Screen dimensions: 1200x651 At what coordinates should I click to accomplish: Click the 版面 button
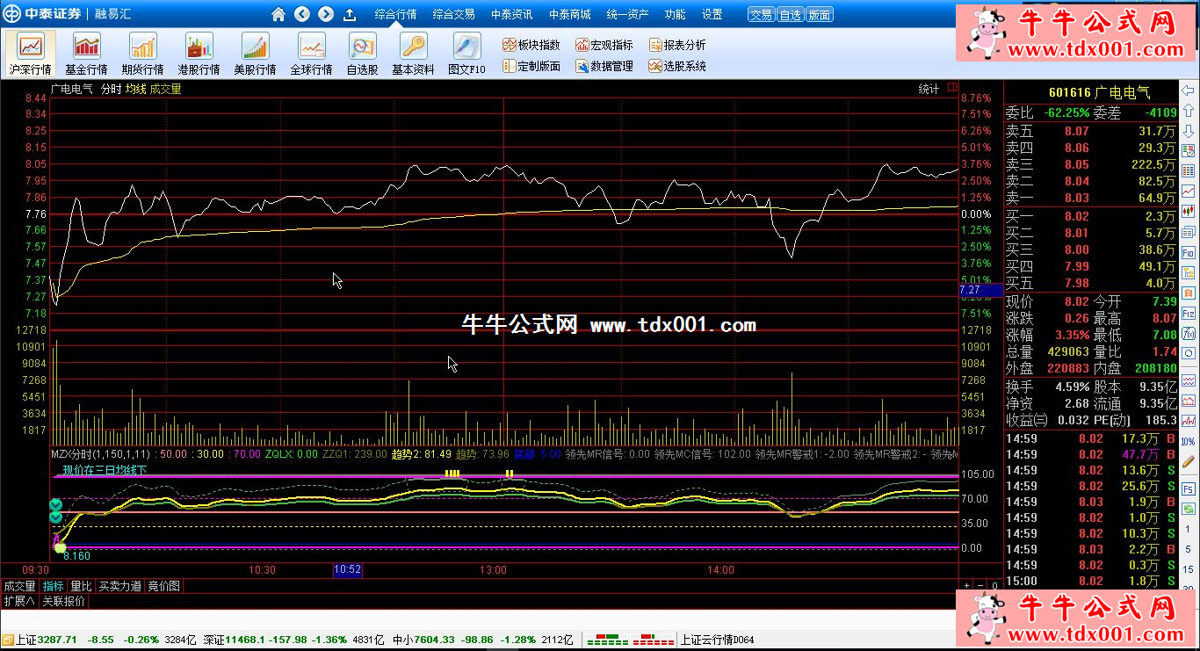[x=819, y=14]
